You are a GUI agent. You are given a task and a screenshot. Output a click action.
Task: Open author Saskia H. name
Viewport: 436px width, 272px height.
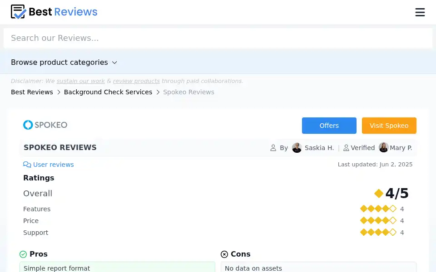(319, 148)
